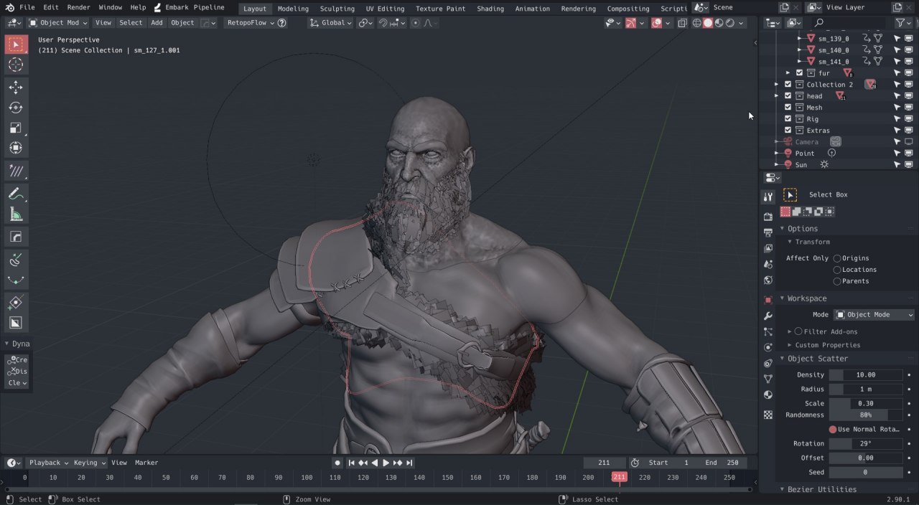Open the RetopoFlow dropdown
Viewport: 919px width, 505px height.
[251, 23]
